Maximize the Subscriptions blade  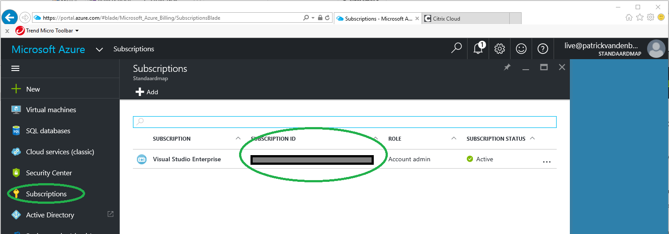click(544, 67)
